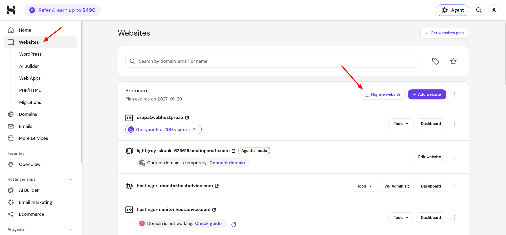Click the sidebar vertical scrollbar

(81, 92)
